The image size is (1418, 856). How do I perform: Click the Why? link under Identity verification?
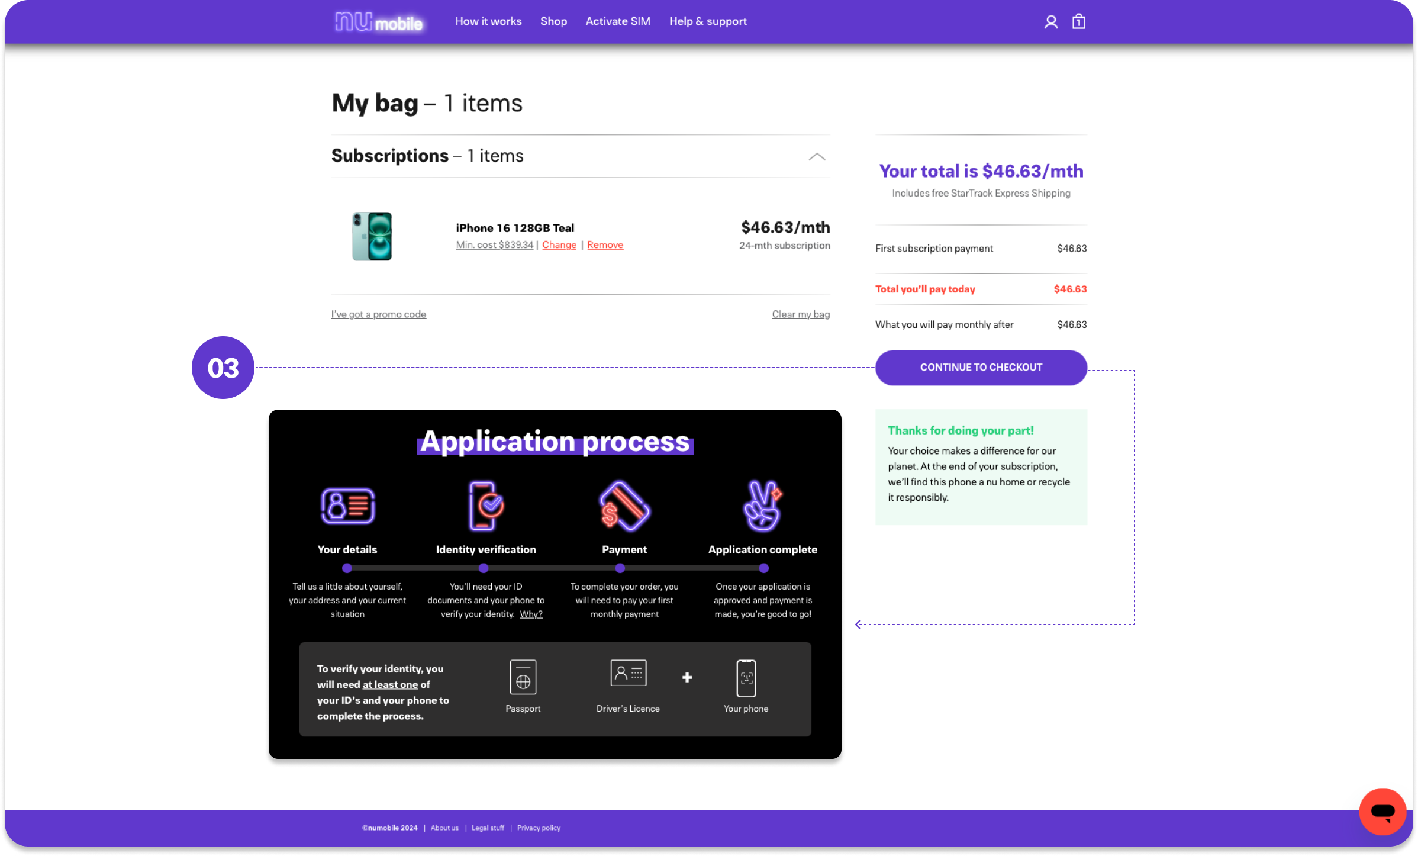pos(531,614)
